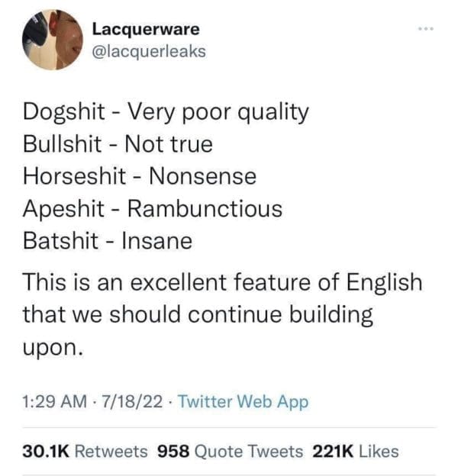Click the Lacquerware profile avatar
Screen dimensions: 458x476
click(x=52, y=40)
